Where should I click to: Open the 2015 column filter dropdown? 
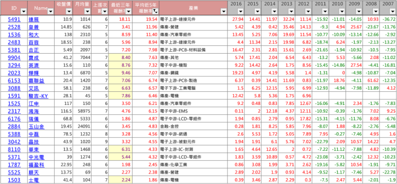coord(258,11)
